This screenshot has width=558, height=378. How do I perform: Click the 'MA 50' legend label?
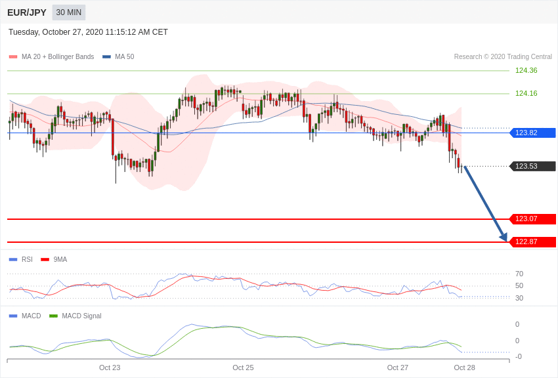click(125, 56)
